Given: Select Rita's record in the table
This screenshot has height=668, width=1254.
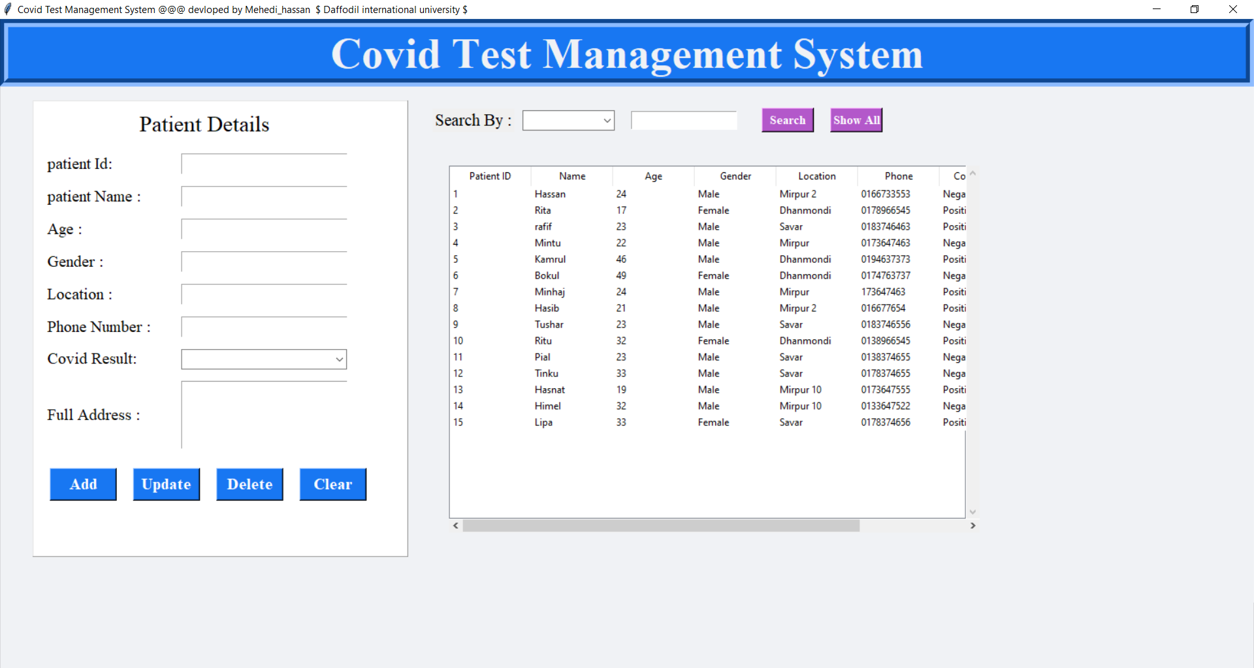Looking at the screenshot, I should tap(588, 210).
